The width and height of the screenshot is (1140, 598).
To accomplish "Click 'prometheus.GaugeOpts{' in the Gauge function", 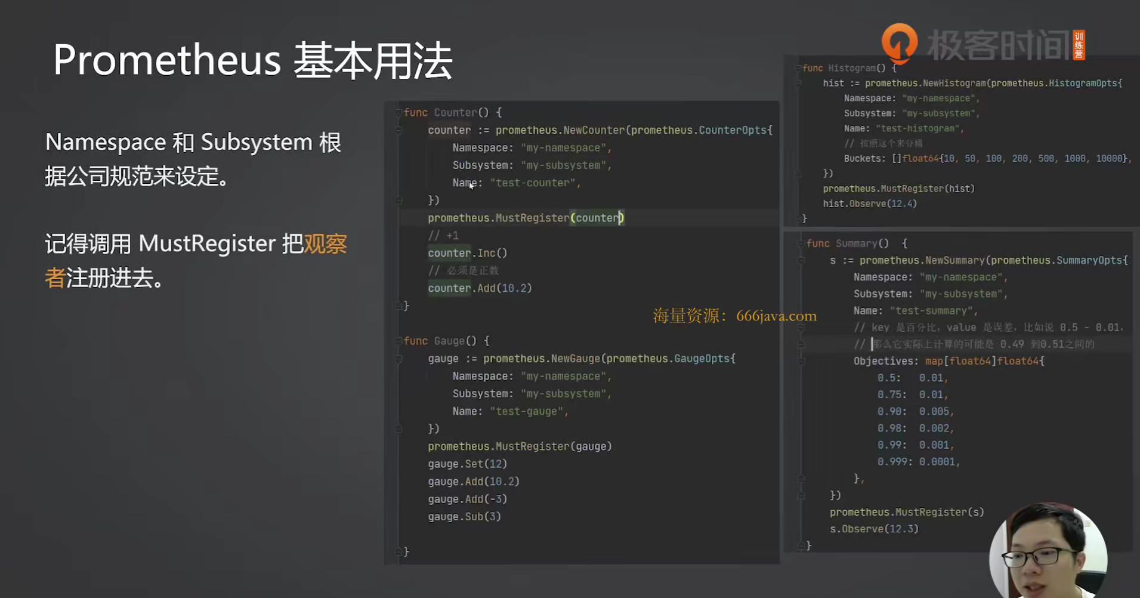I will [x=671, y=359].
